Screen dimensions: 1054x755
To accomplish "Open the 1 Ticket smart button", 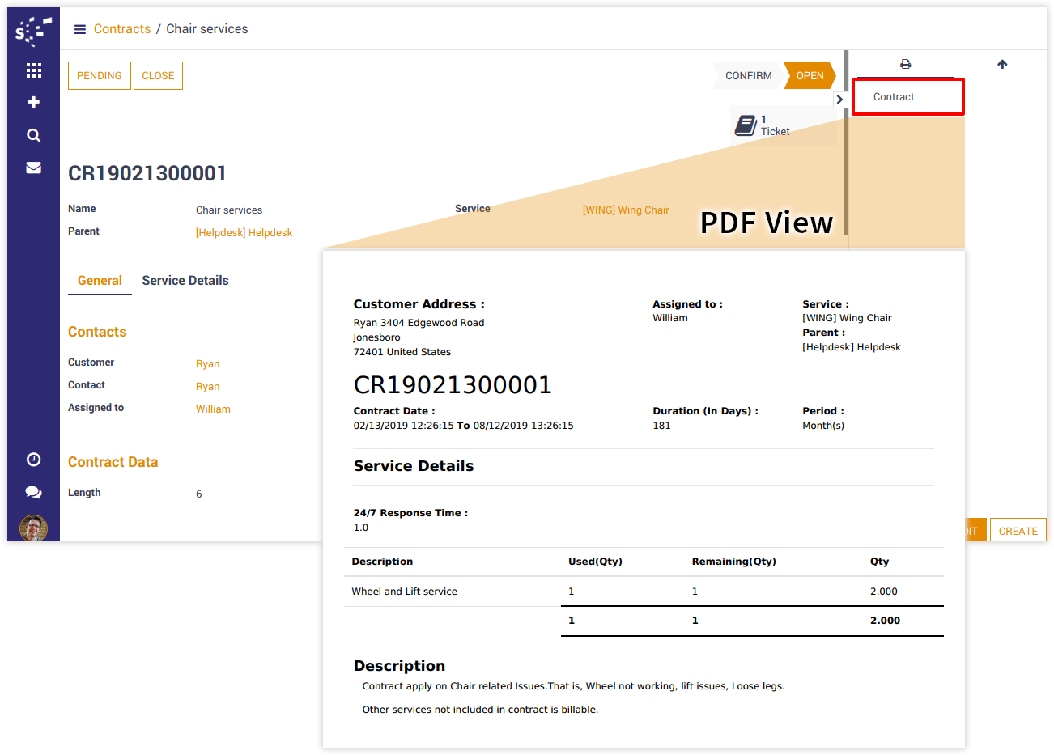I will (x=765, y=125).
